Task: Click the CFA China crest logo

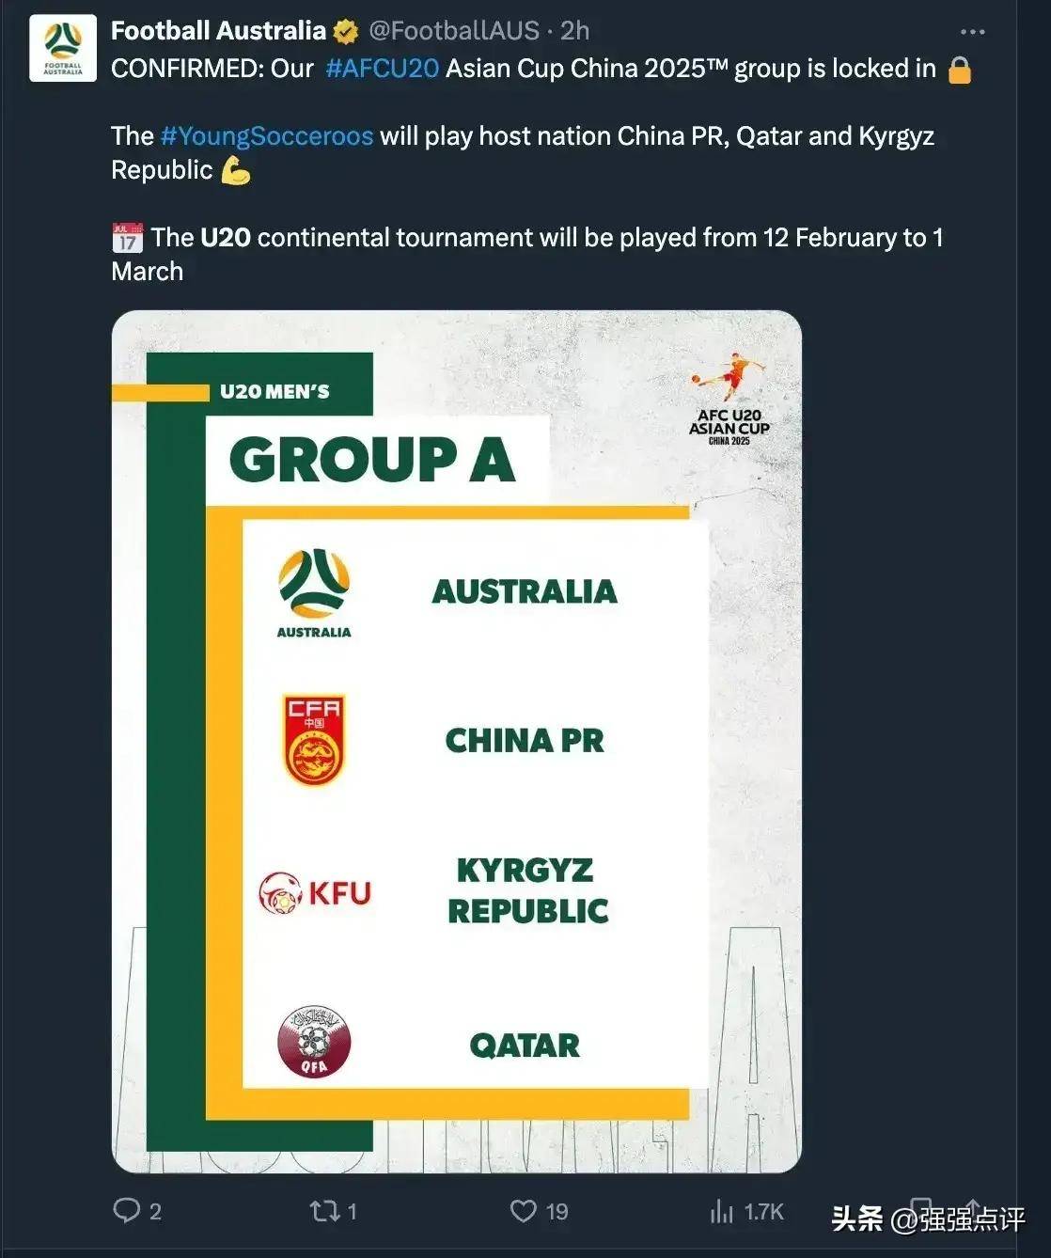Action: [x=314, y=740]
